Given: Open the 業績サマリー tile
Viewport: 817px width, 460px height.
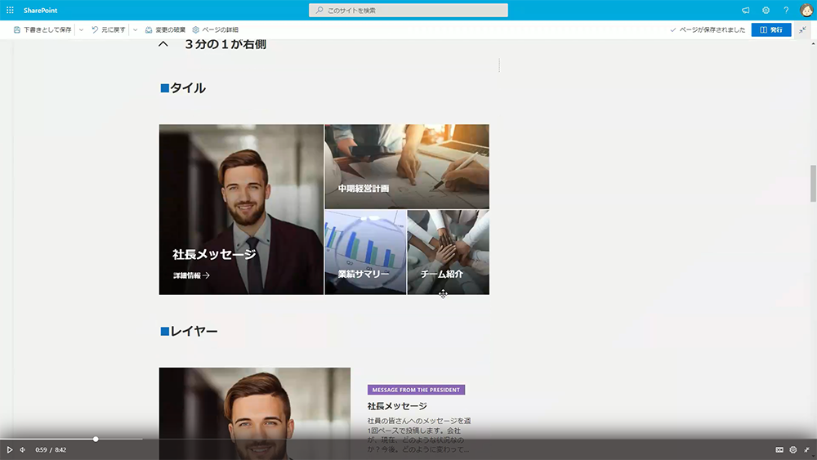Looking at the screenshot, I should pos(365,252).
